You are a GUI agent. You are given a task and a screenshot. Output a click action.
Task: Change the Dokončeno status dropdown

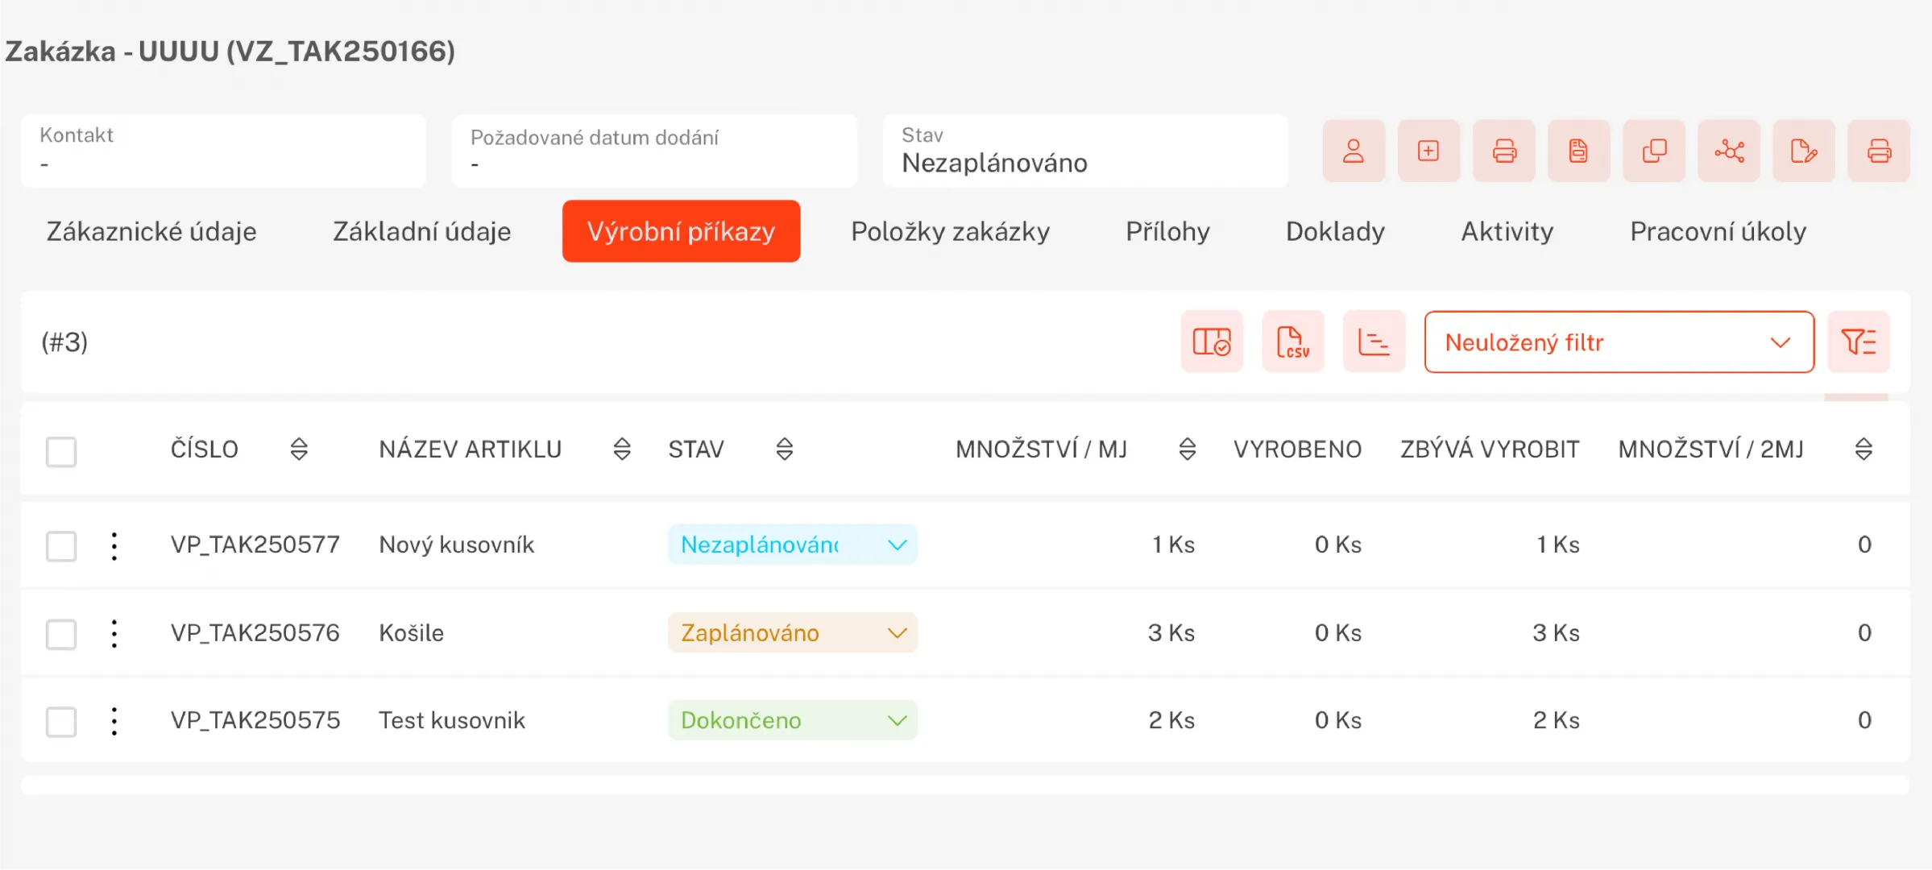(x=792, y=720)
